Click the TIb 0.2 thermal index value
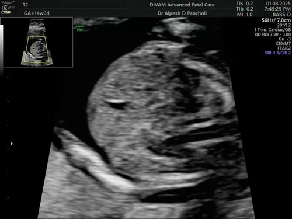292x219 pixels. (x=245, y=9)
